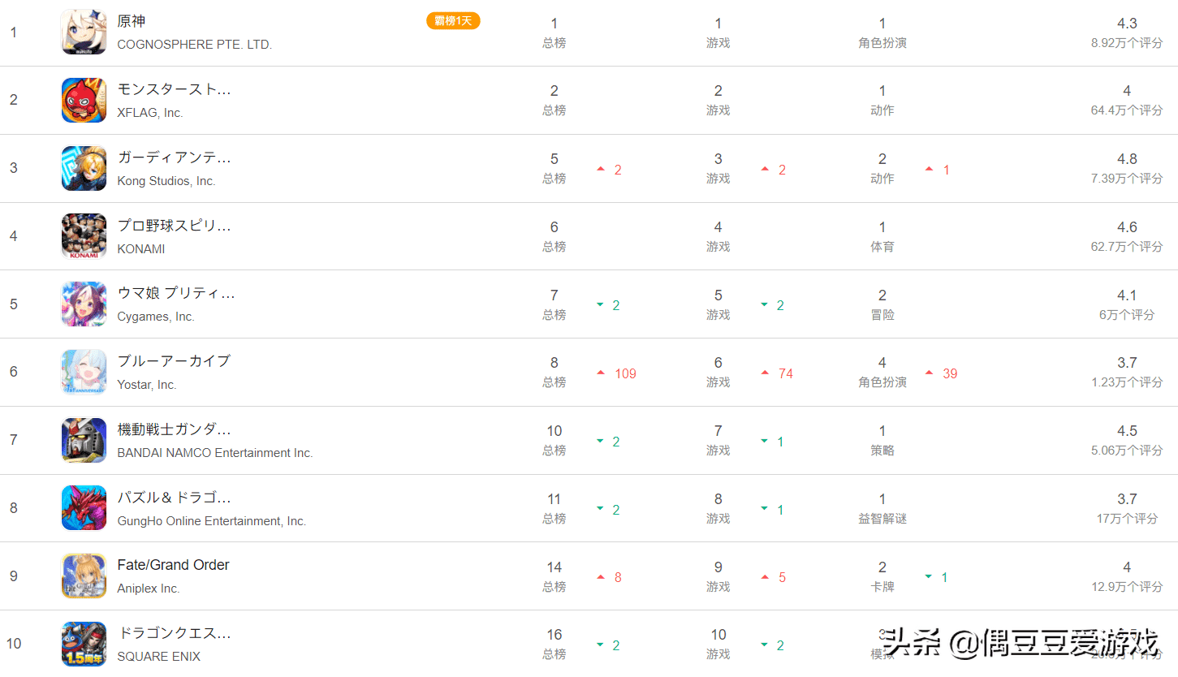This screenshot has height=677, width=1178.
Task: Open the パズル＆ドラゴ game title
Action: pyautogui.click(x=175, y=497)
